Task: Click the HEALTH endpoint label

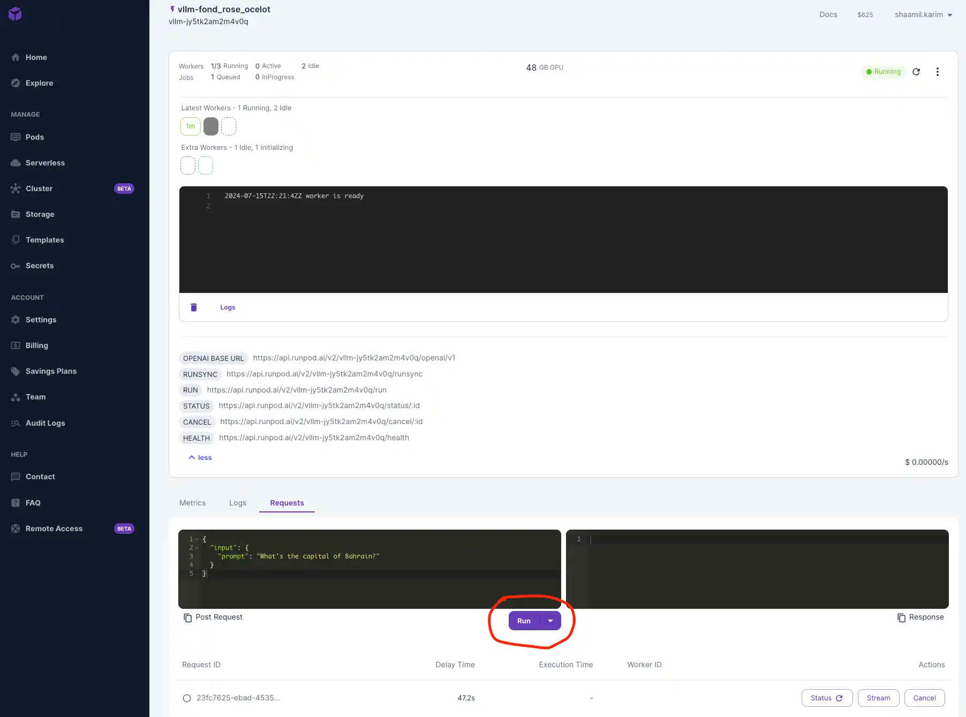Action: point(196,438)
